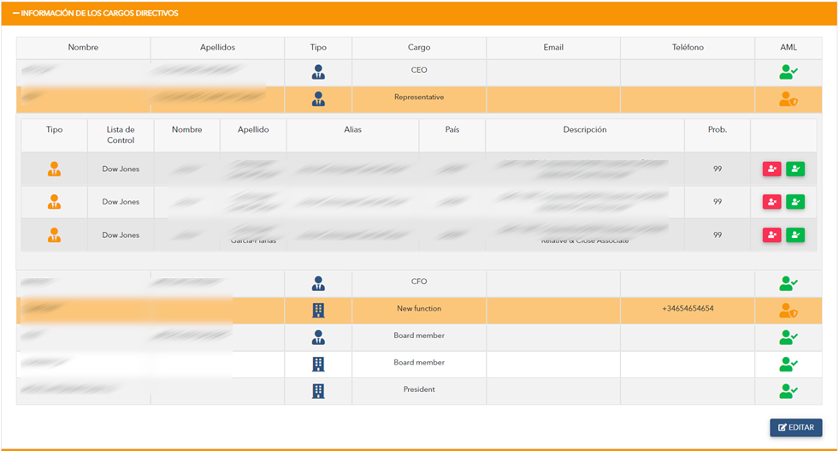
Task: Click the orange AML warning icon for New function
Action: click(789, 311)
